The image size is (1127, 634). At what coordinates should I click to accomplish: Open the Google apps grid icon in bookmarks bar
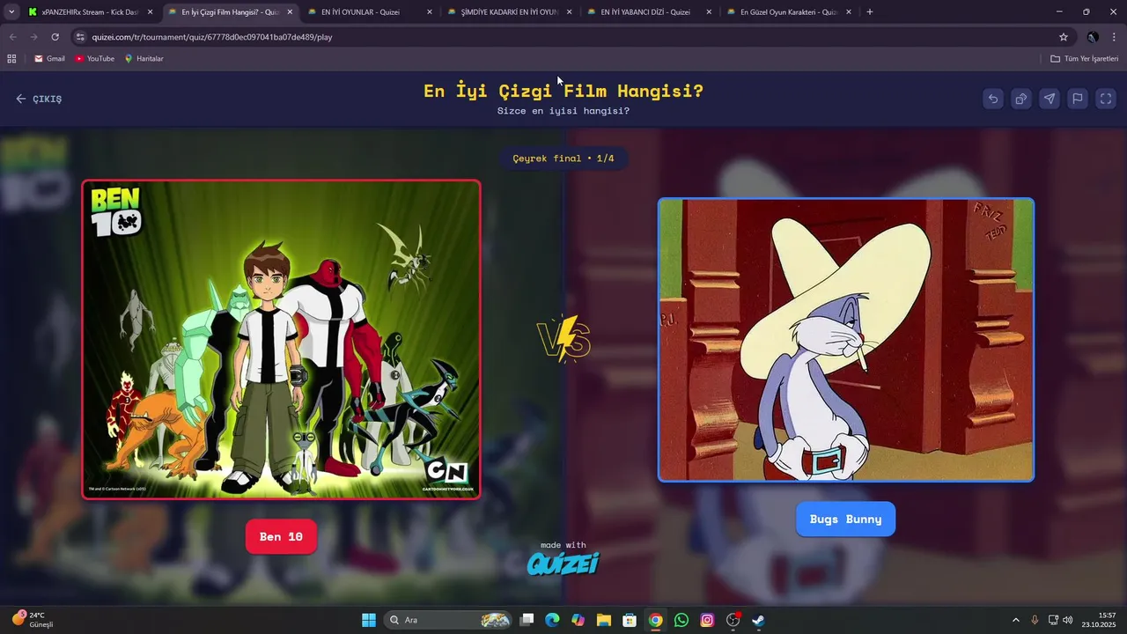(x=11, y=59)
